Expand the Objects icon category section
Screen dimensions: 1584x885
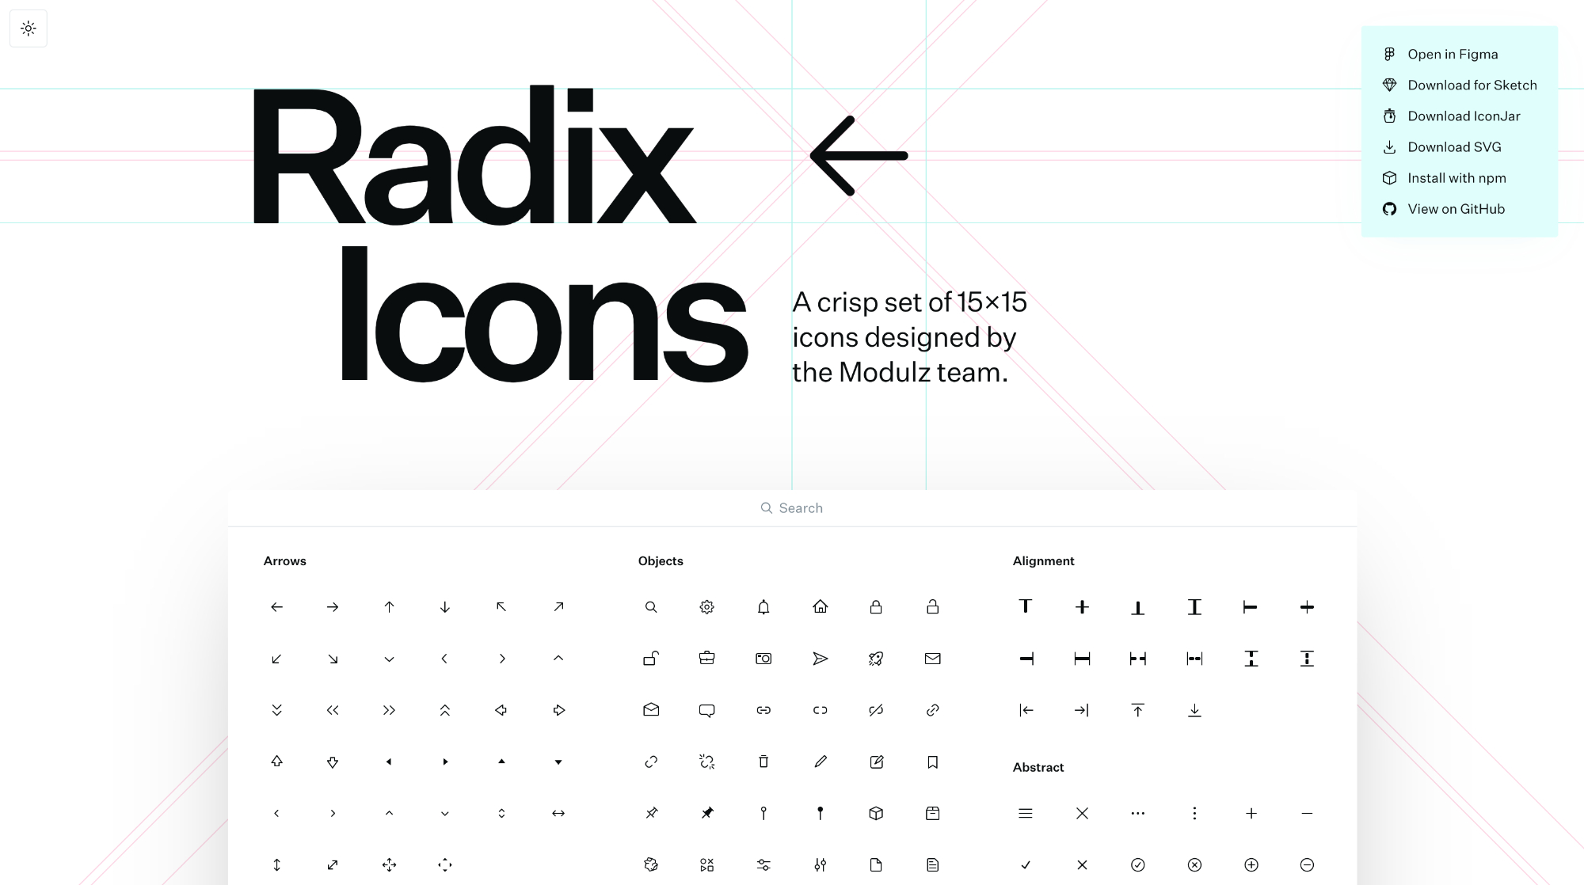661,560
